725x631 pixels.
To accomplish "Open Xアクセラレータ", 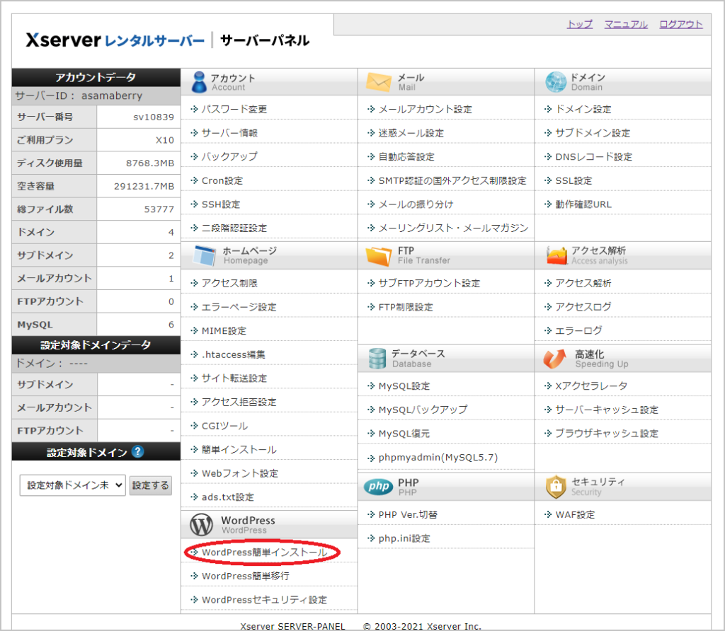I will [591, 386].
